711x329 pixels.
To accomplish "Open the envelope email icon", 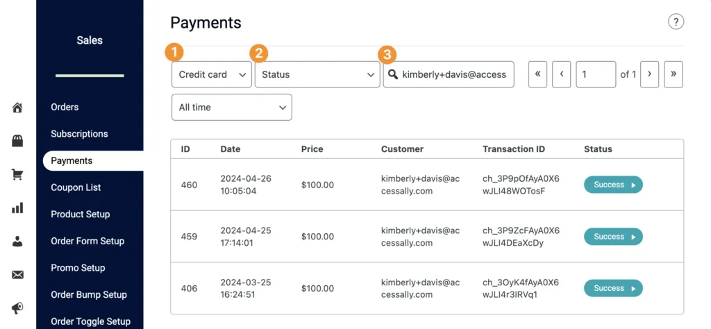I will click(17, 275).
